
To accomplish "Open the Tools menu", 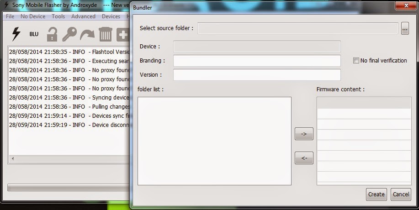I will 58,16.
